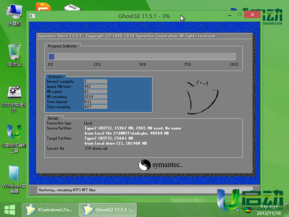
Task: Switch to Ghost32 11.5.1 taskbar item
Action: 108,210
